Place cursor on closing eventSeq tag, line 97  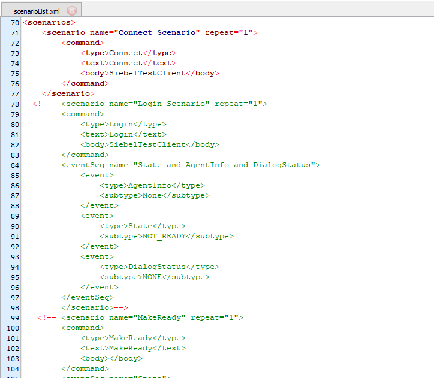pos(87,297)
